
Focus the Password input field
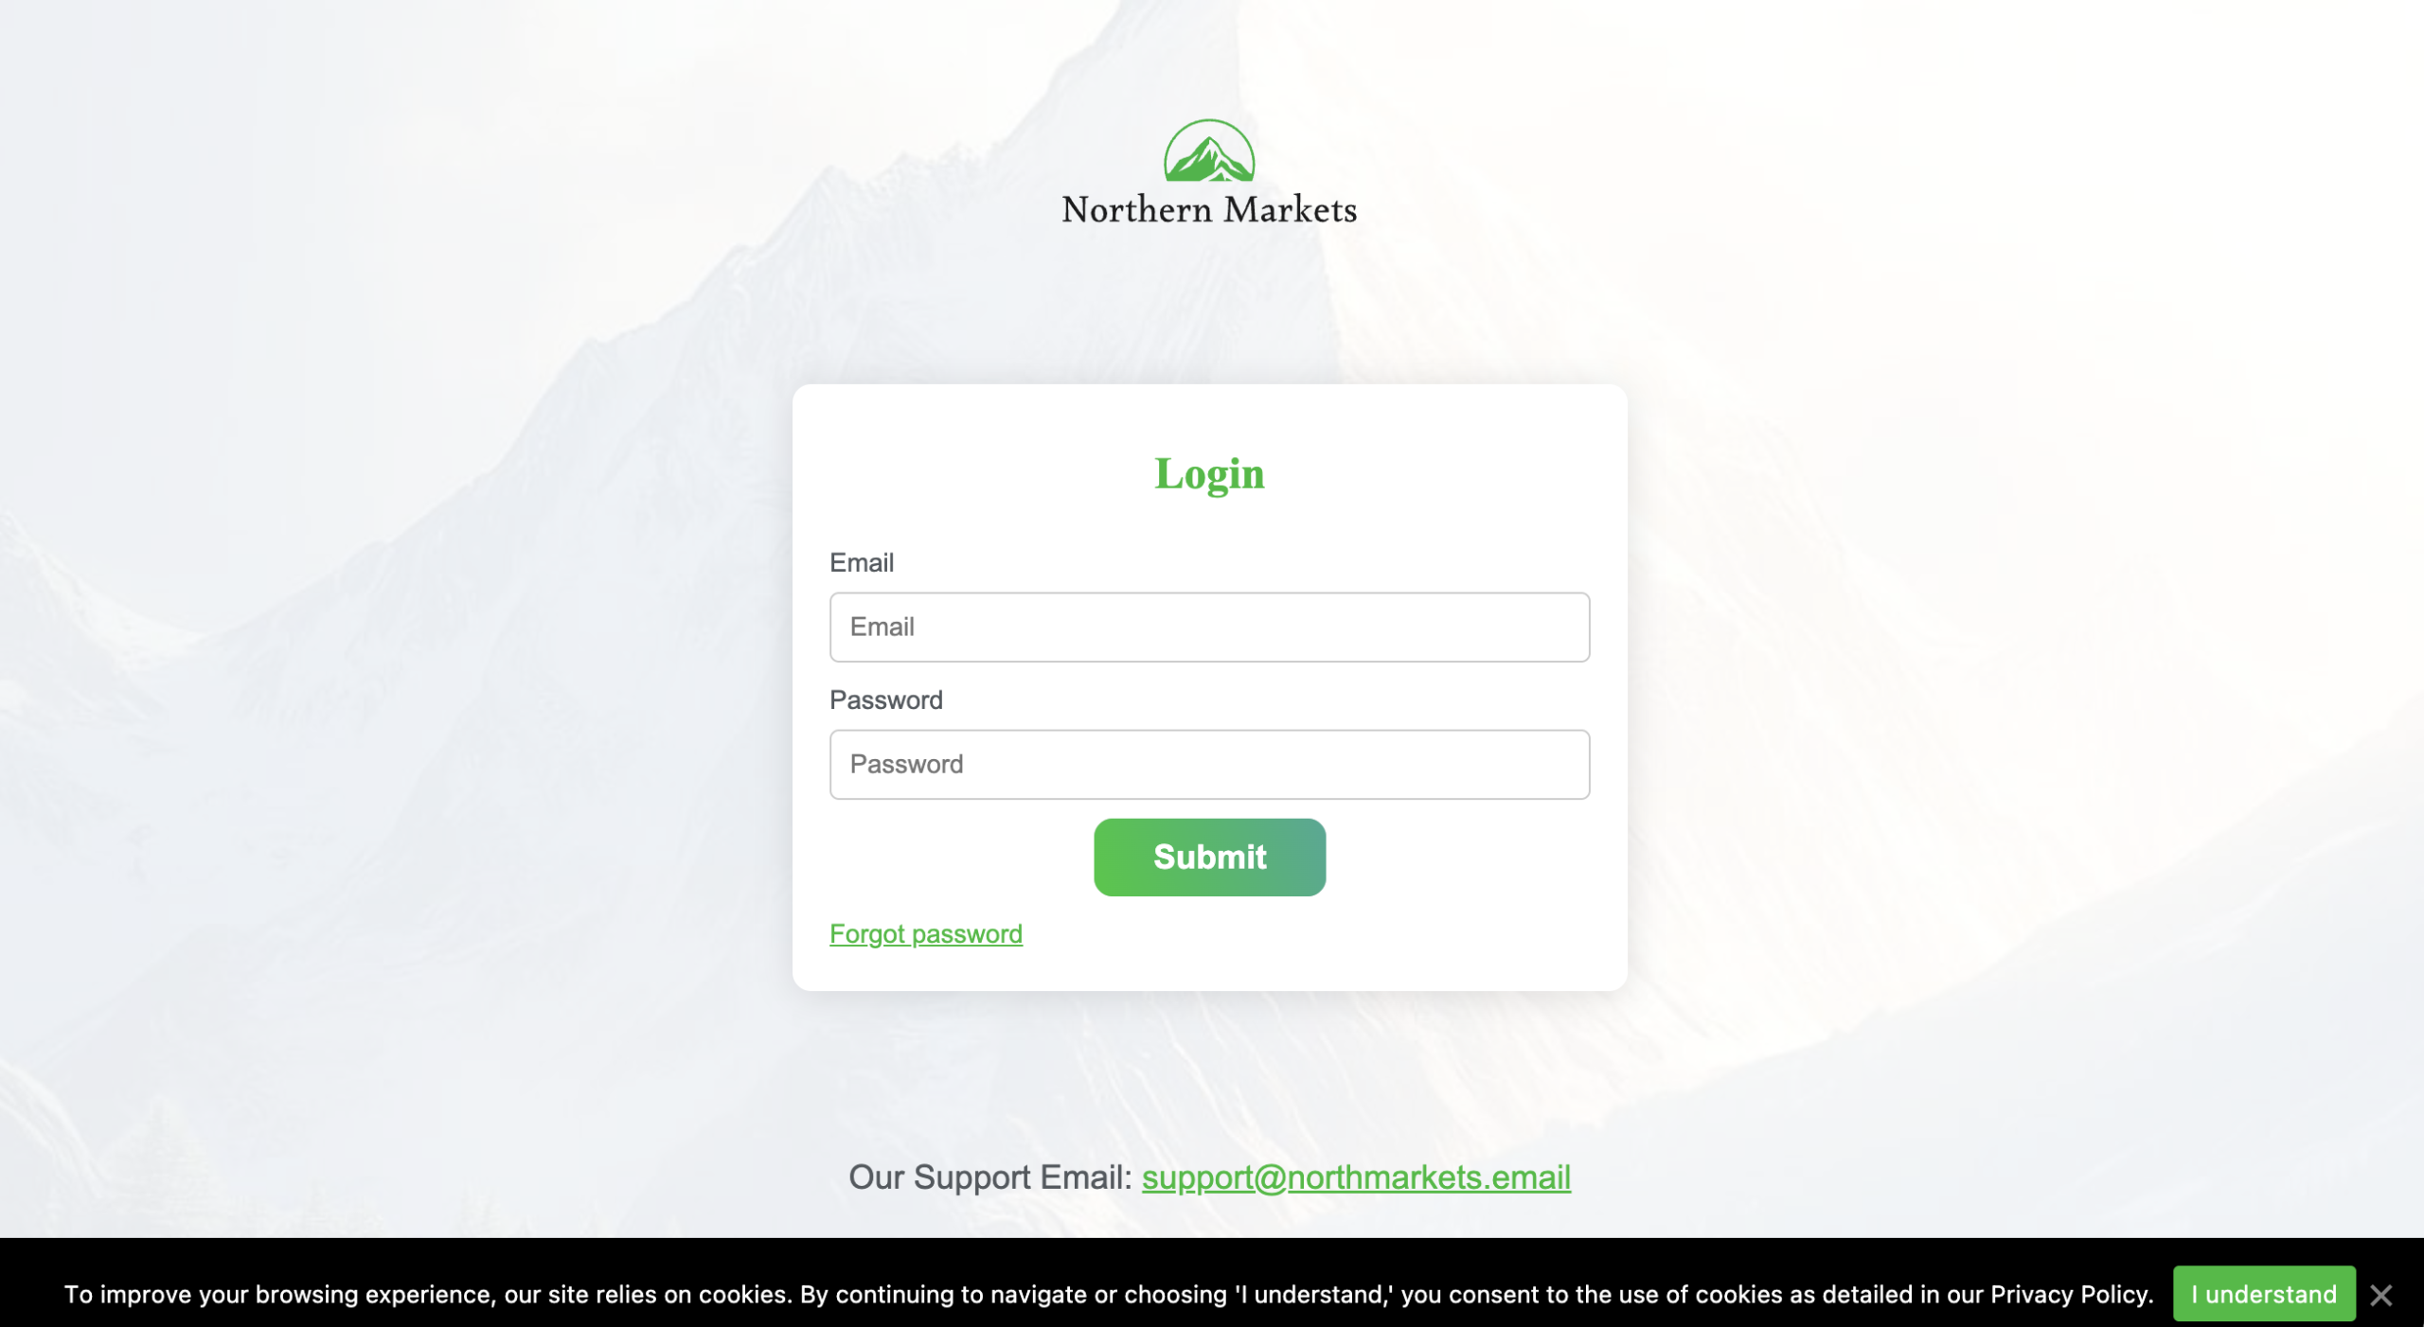(1209, 764)
